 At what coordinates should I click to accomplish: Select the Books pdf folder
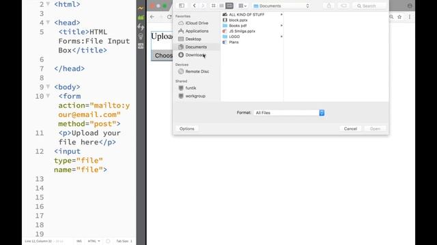(238, 26)
